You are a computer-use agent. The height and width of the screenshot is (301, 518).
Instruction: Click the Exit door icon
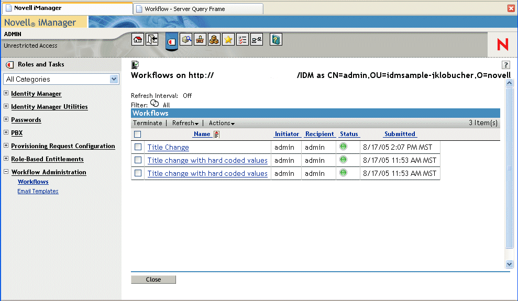[x=152, y=40]
